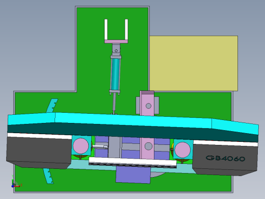The height and width of the screenshot is (199, 265).
Task: Click the pink pivot bracket hole above beam
Action: [x=148, y=106]
